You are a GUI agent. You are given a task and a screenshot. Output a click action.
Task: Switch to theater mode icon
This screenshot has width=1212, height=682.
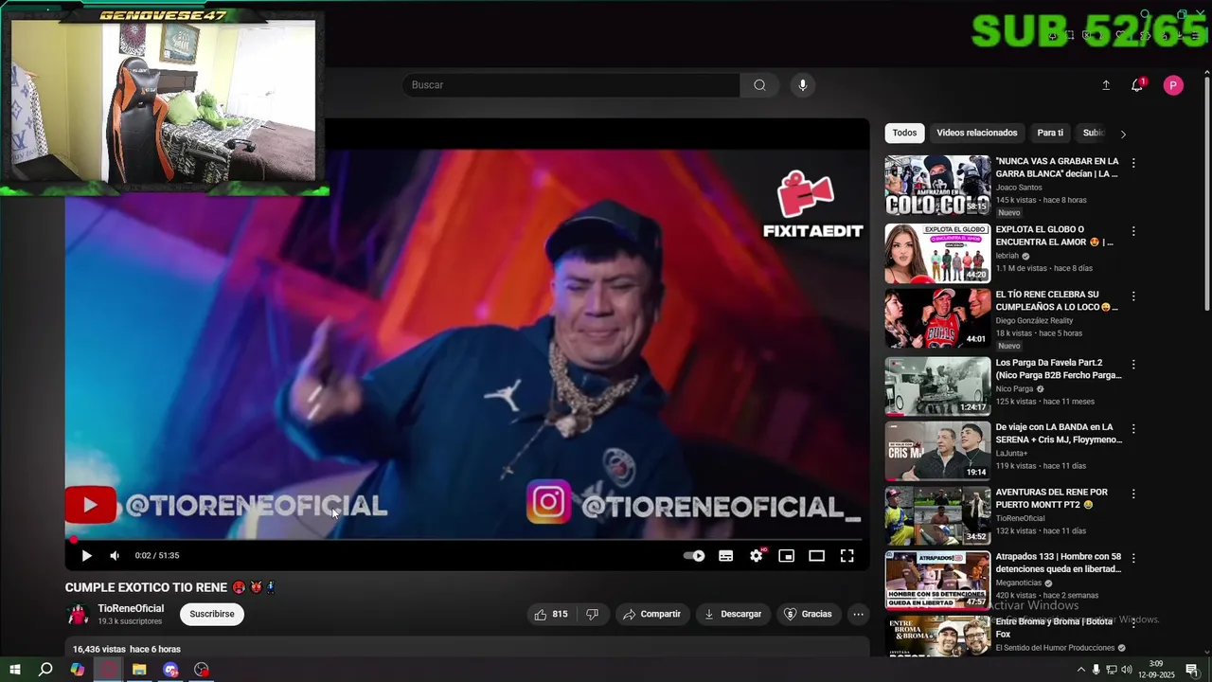[x=816, y=556]
